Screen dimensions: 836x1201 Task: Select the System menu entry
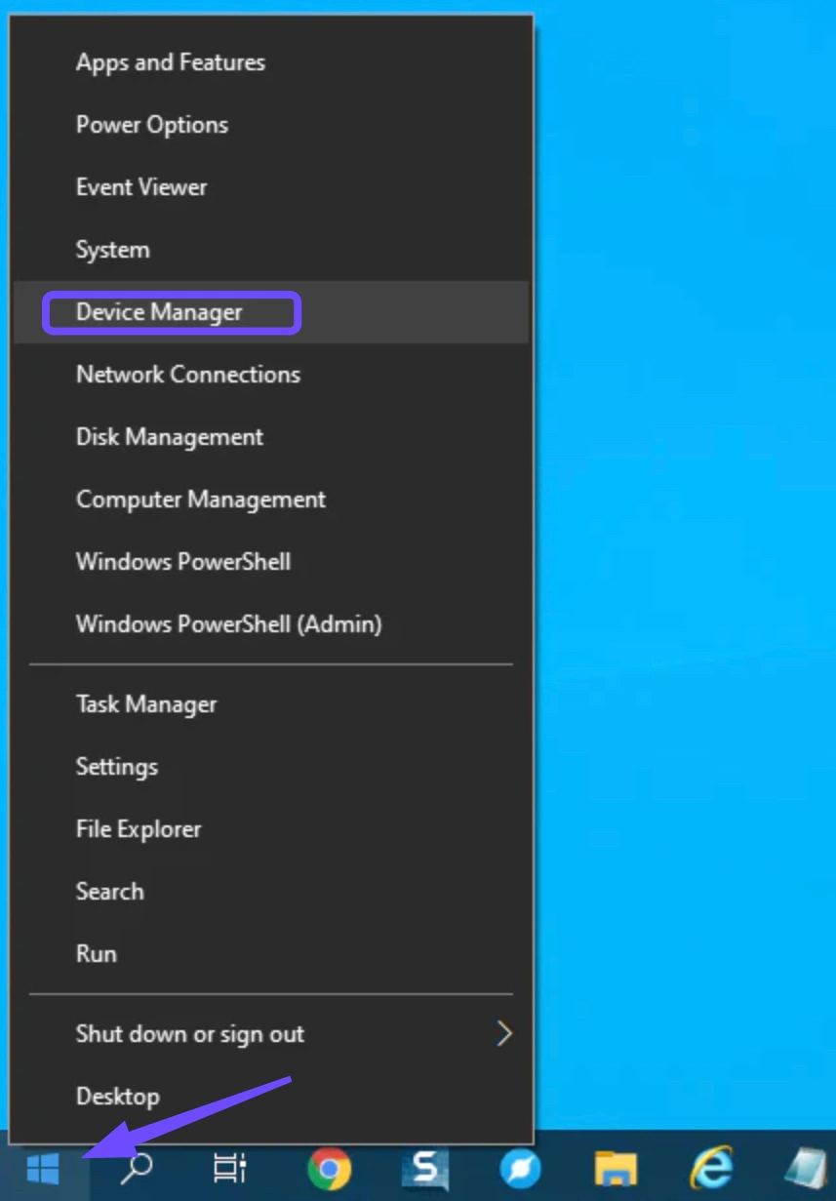click(113, 250)
